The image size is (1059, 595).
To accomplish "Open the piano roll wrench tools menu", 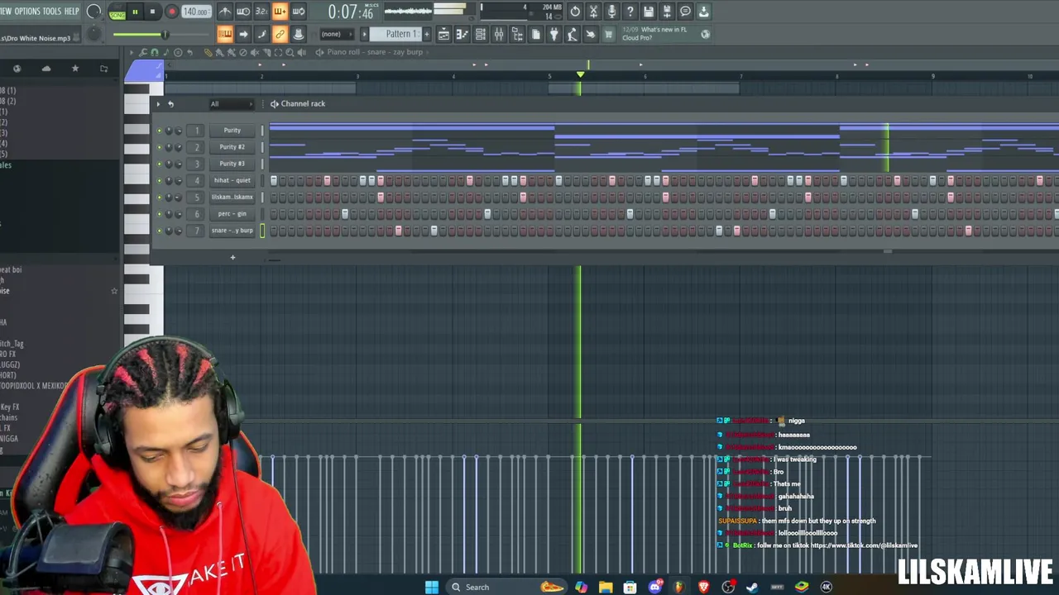I will pyautogui.click(x=142, y=52).
